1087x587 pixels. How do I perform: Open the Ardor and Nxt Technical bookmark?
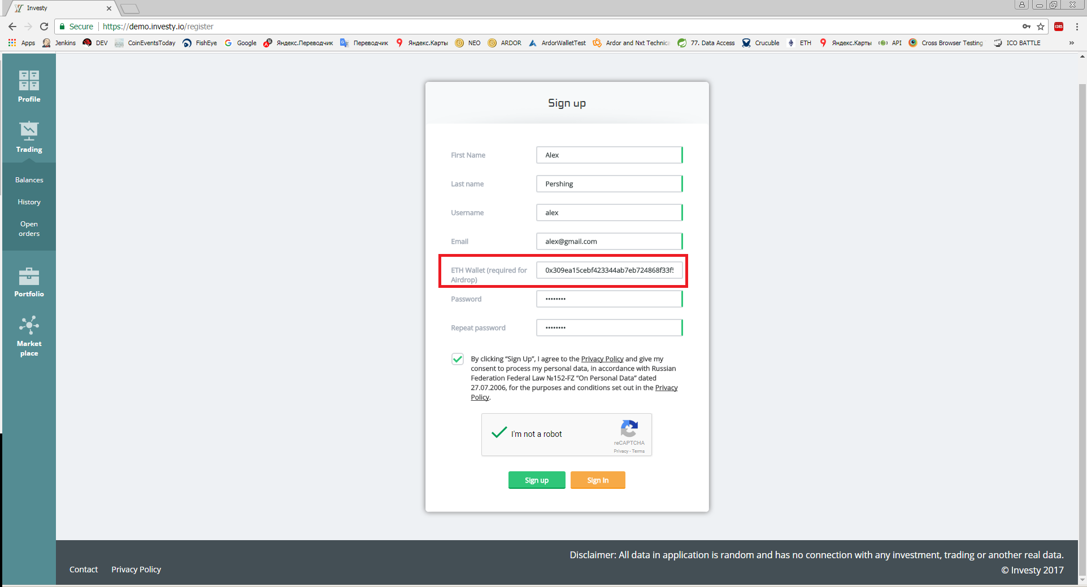(x=631, y=43)
